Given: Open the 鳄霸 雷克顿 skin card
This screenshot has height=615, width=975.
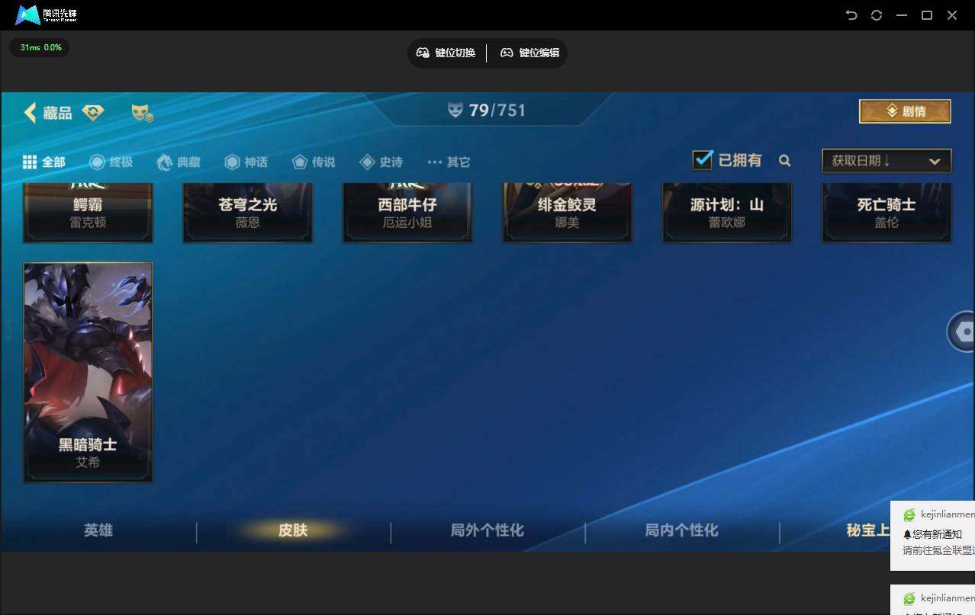Looking at the screenshot, I should point(88,213).
